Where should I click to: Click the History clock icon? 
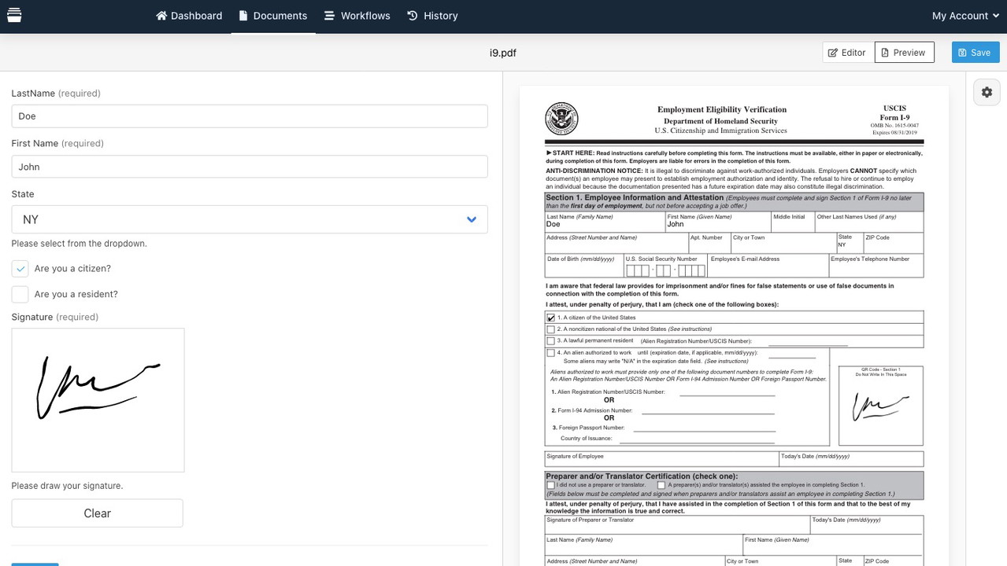(412, 16)
